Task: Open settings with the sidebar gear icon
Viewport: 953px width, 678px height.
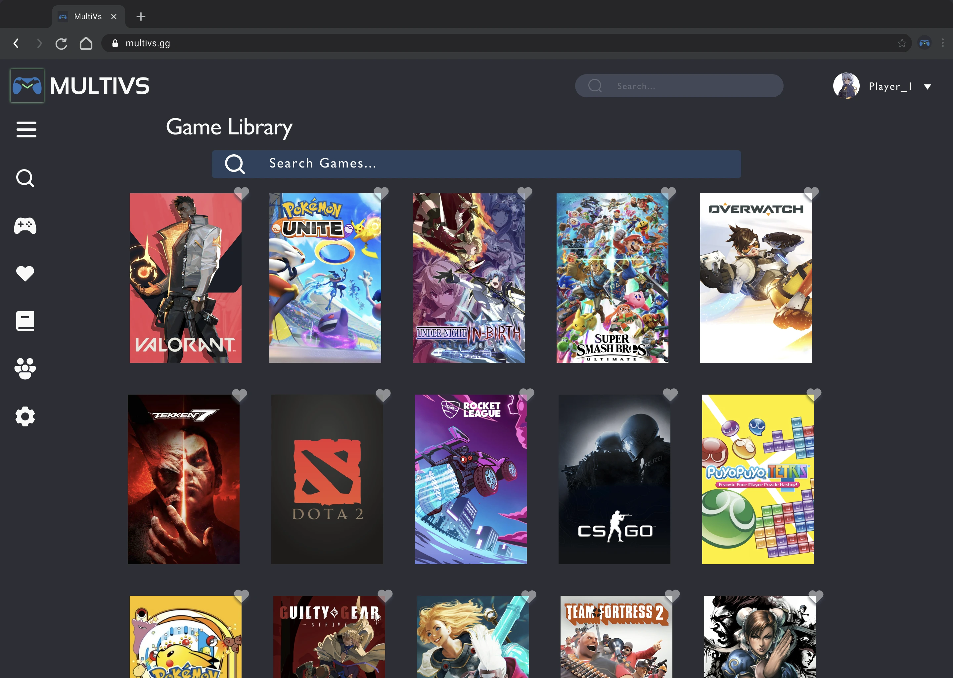Action: tap(25, 416)
